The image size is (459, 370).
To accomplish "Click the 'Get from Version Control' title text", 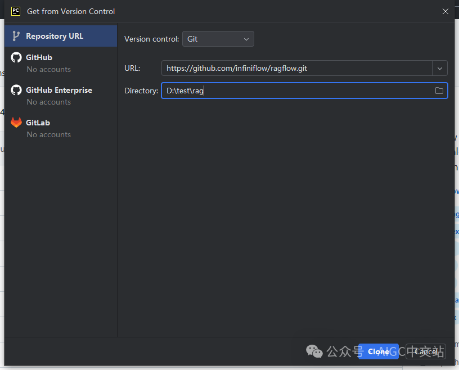I will pyautogui.click(x=71, y=11).
